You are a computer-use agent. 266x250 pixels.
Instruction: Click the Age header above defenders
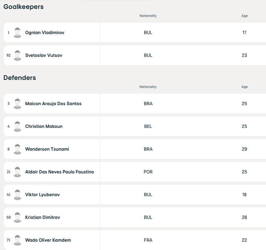click(x=244, y=87)
